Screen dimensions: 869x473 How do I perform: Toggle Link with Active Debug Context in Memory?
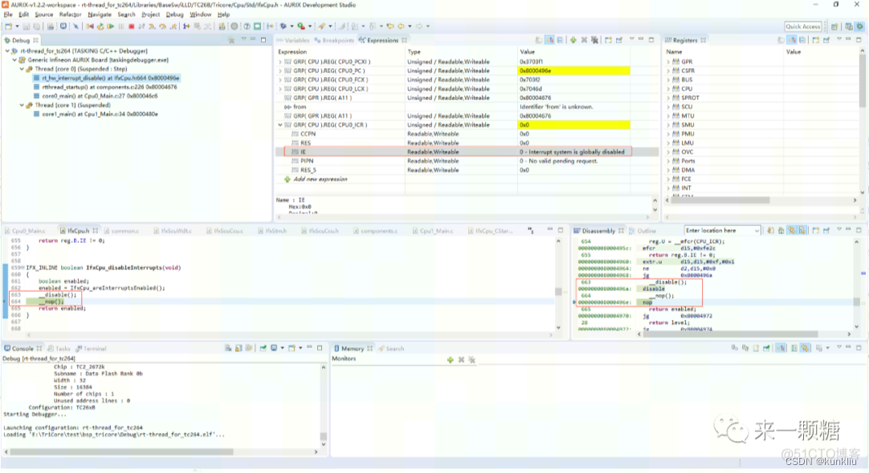[805, 348]
